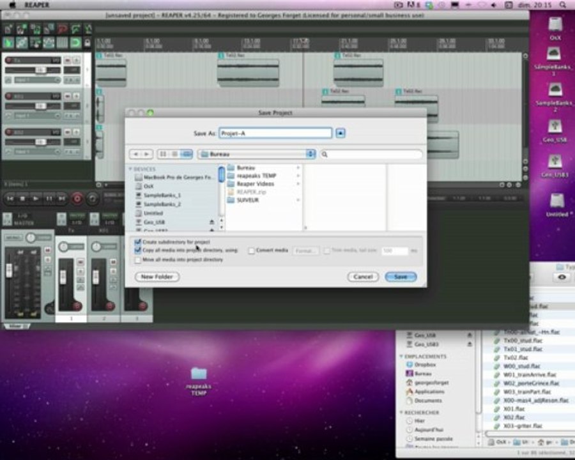Select SampleBanks_1 in Save dialog sidebar
Image resolution: width=575 pixels, height=460 pixels.
(162, 195)
